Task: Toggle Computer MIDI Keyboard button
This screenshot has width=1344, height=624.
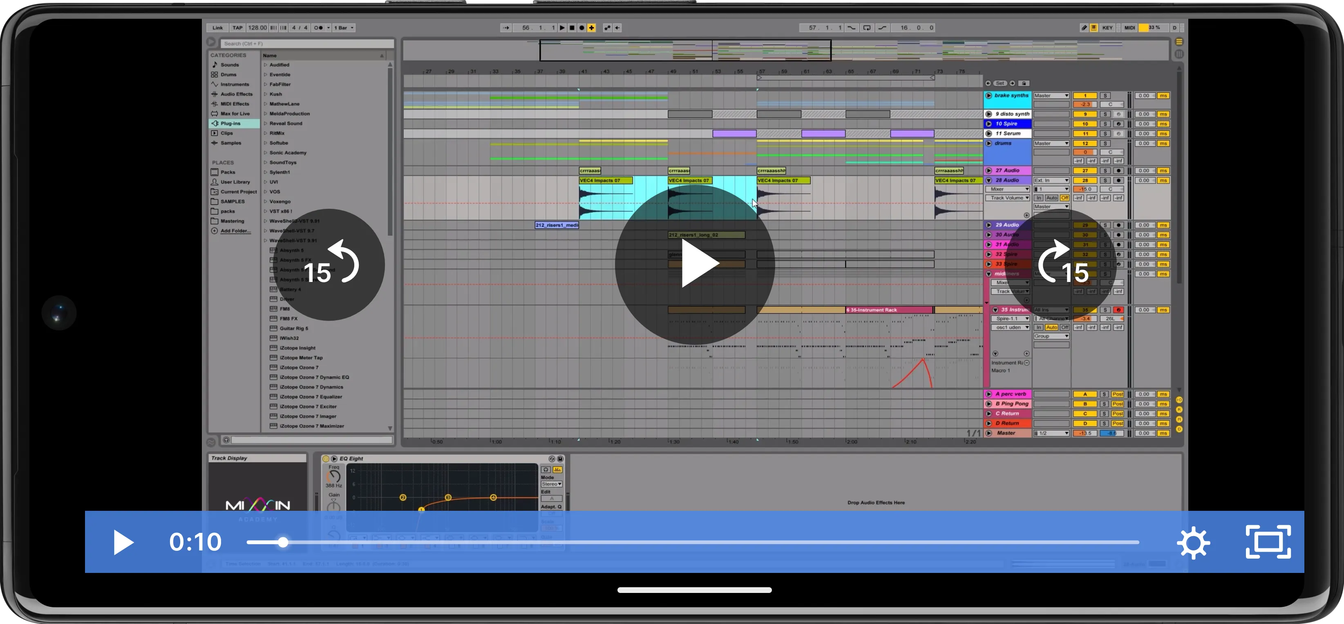Action: coord(1094,28)
